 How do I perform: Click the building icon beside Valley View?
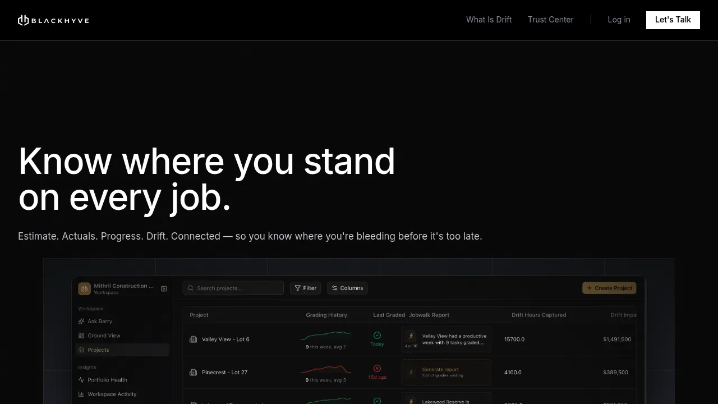tap(194, 339)
